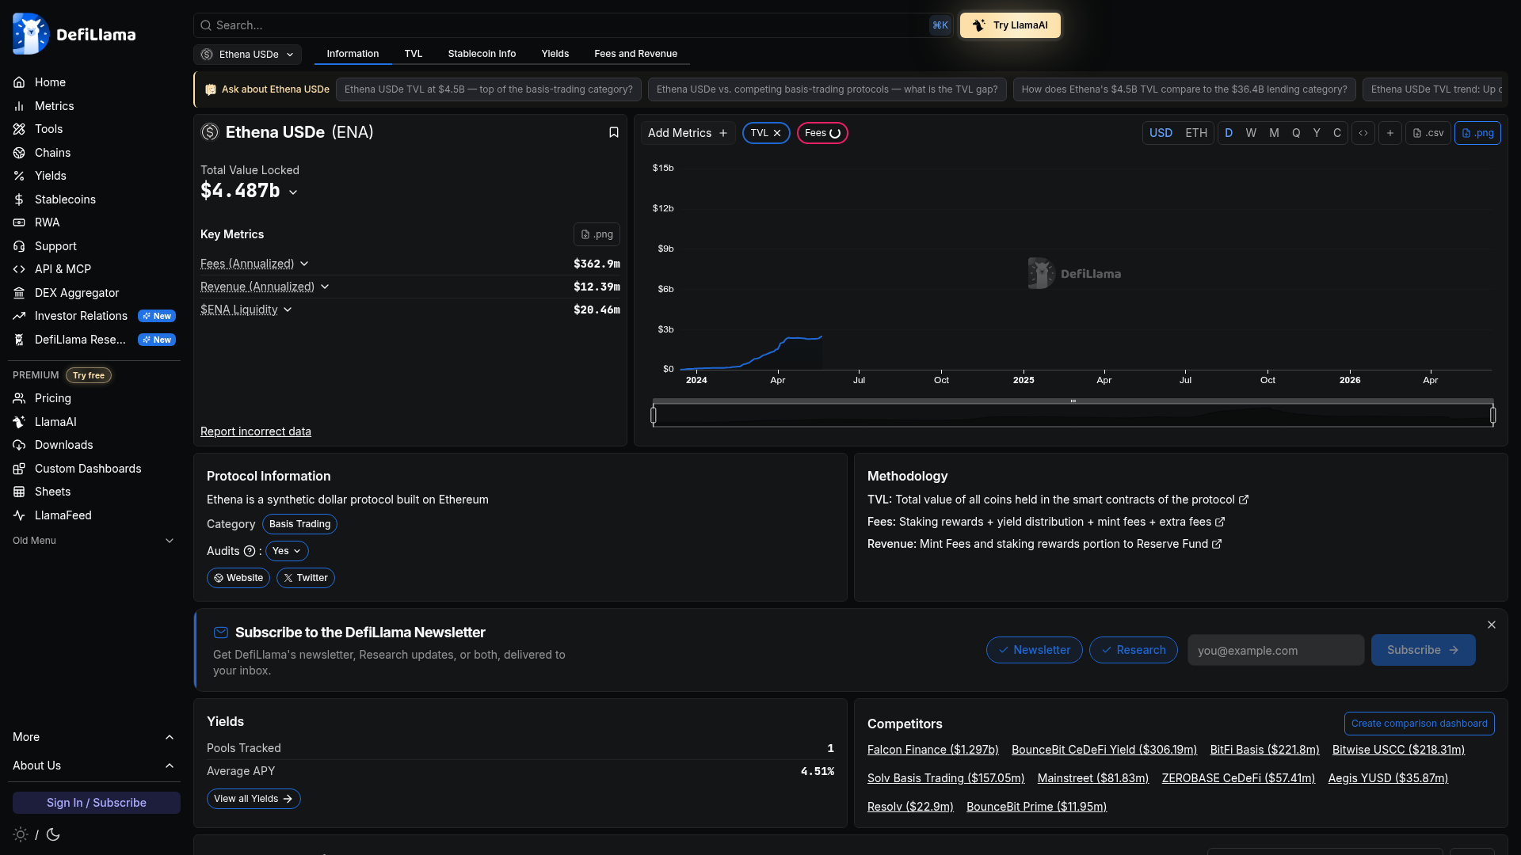This screenshot has width=1521, height=855.
Task: Open Downloads cloud icon
Action: coord(19,445)
